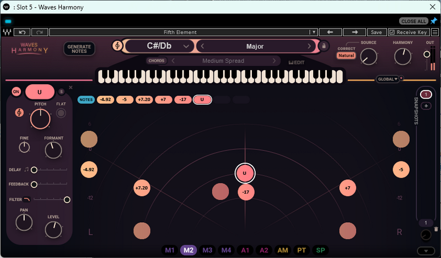Image resolution: width=441 pixels, height=258 pixels.
Task: Open the Major scale selector
Action: (x=255, y=46)
